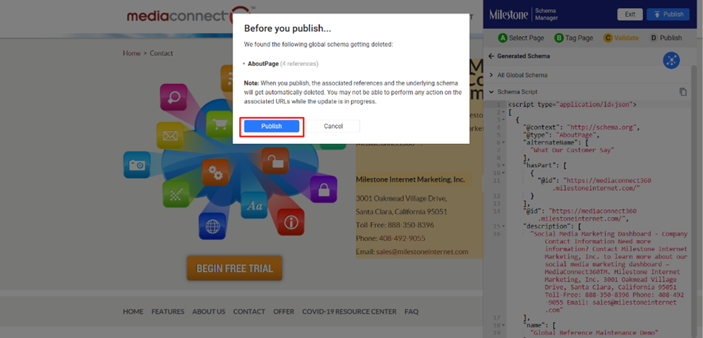Open step D Publish

[666, 38]
